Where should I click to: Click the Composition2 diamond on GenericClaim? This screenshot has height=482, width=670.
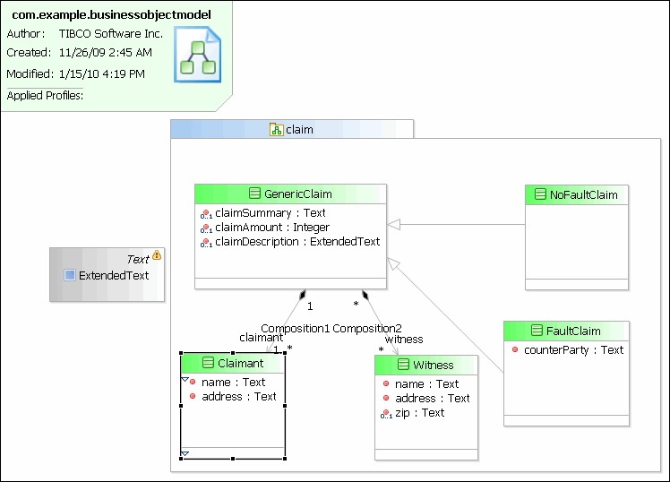tap(365, 295)
